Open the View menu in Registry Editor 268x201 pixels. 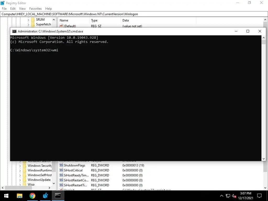click(x=22, y=9)
